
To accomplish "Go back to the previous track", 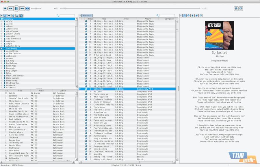I will [10, 9].
